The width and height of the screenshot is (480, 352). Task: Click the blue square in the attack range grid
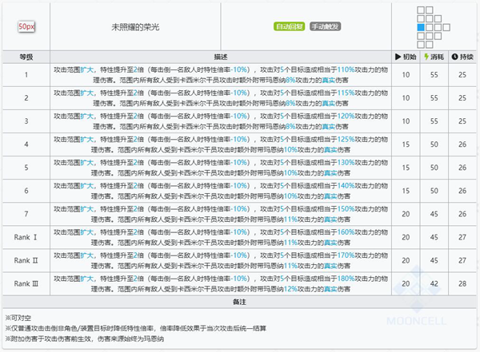(x=421, y=27)
